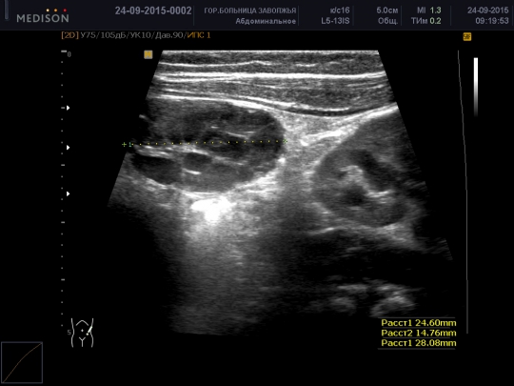Viewport: 514px width, 386px height.
Task: Click the patient ID 24-09-2015-0002
Action: coord(153,10)
